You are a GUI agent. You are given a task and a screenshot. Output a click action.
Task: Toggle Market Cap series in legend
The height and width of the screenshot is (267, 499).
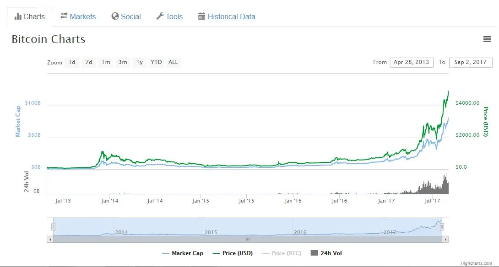point(183,253)
